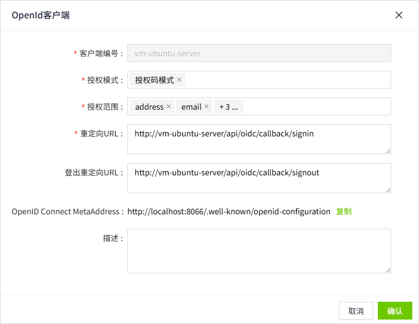Remove the email scope tag
This screenshot has width=419, height=324.
206,106
